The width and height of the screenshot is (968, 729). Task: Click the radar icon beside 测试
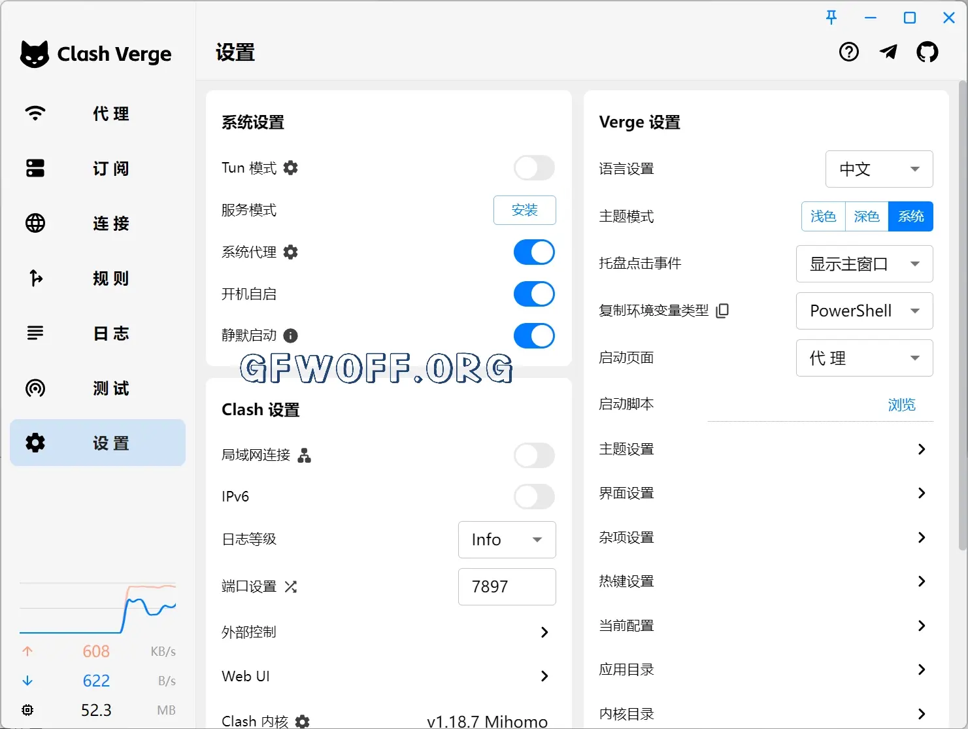tap(35, 388)
